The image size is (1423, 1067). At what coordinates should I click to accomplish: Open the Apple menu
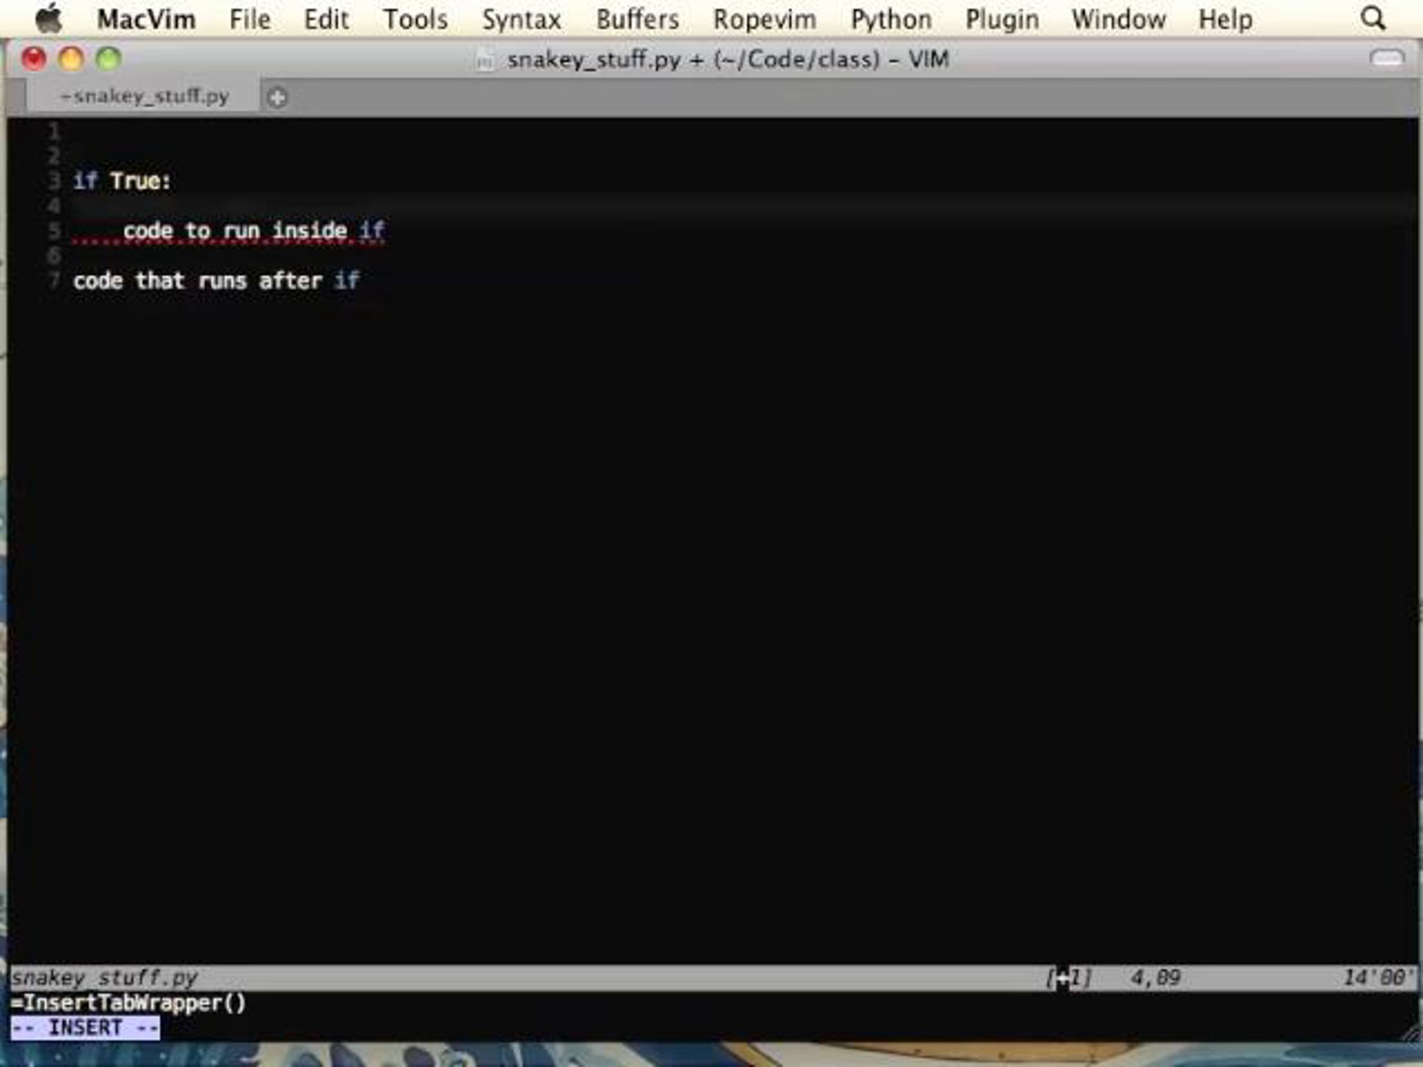coord(49,18)
